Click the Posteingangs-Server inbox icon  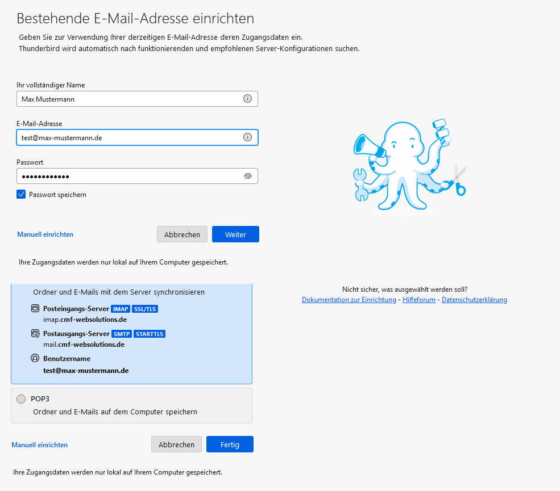tap(36, 309)
